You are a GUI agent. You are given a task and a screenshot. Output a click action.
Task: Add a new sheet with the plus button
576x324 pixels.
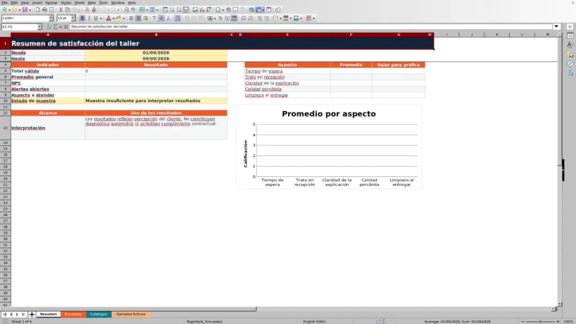coord(32,314)
